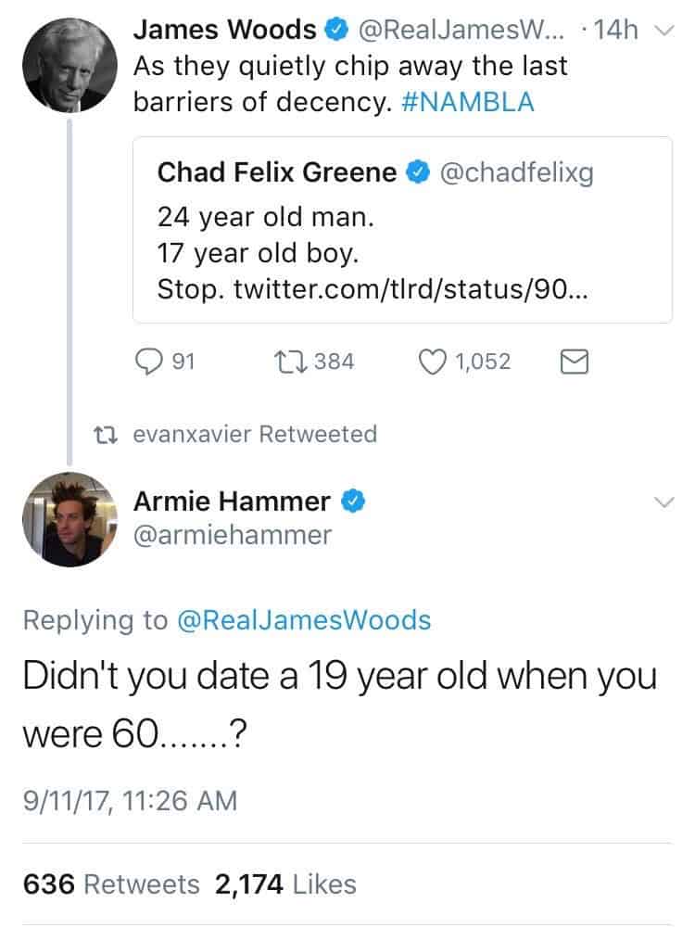
Task: Click the 9/11/17, 11:26 AM timestamp
Action: [129, 799]
